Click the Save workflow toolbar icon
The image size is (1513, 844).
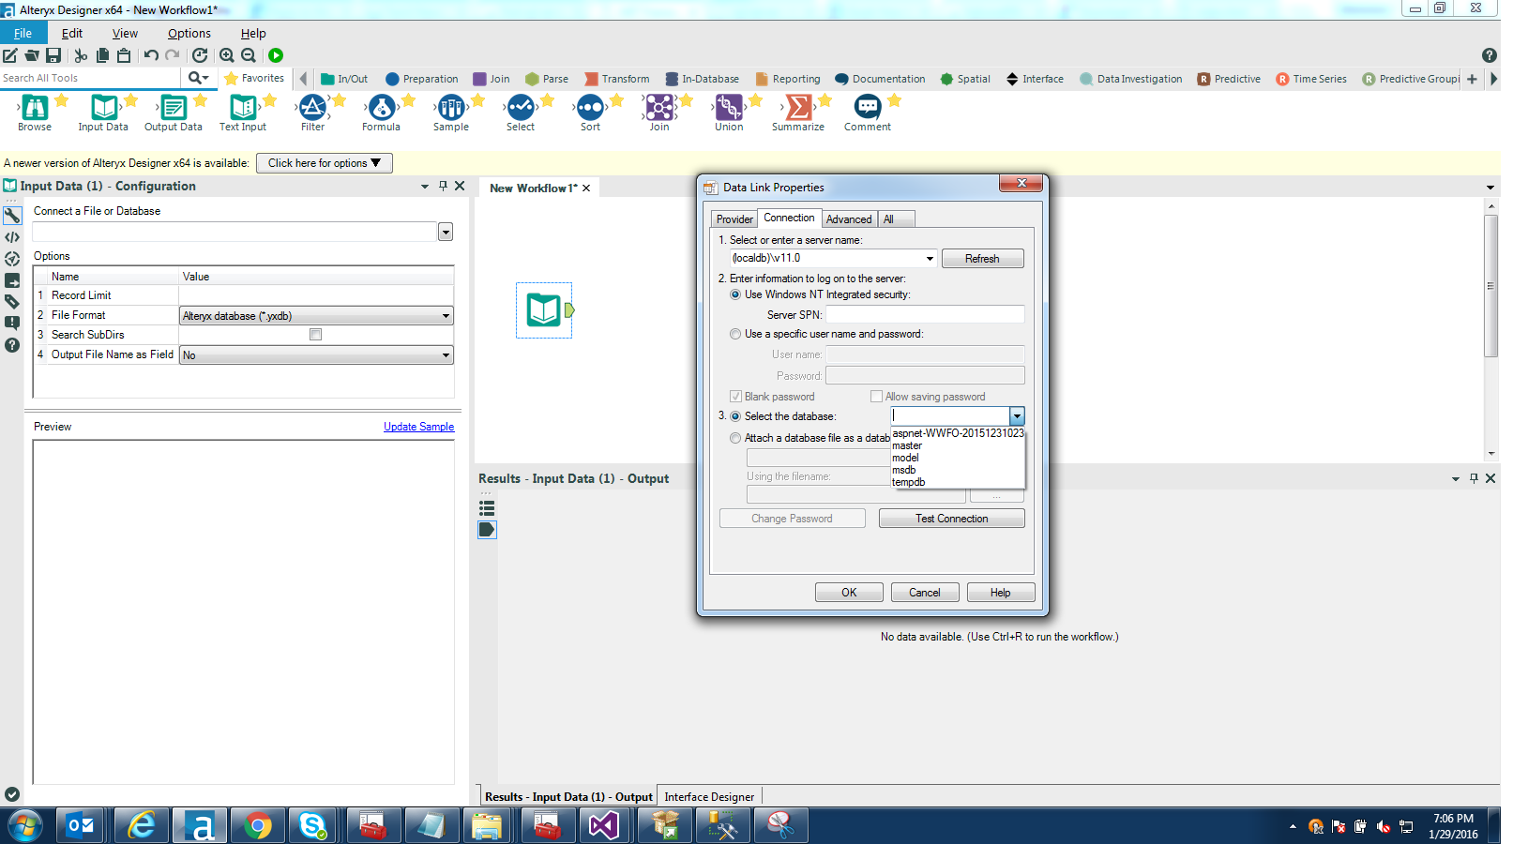click(x=53, y=55)
